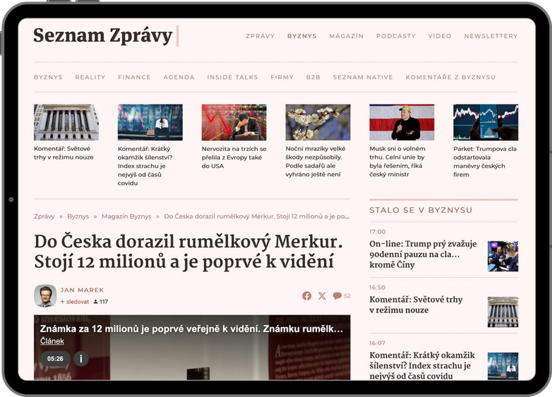Select Agenda subsection tab
The height and width of the screenshot is (397, 552).
click(x=179, y=77)
